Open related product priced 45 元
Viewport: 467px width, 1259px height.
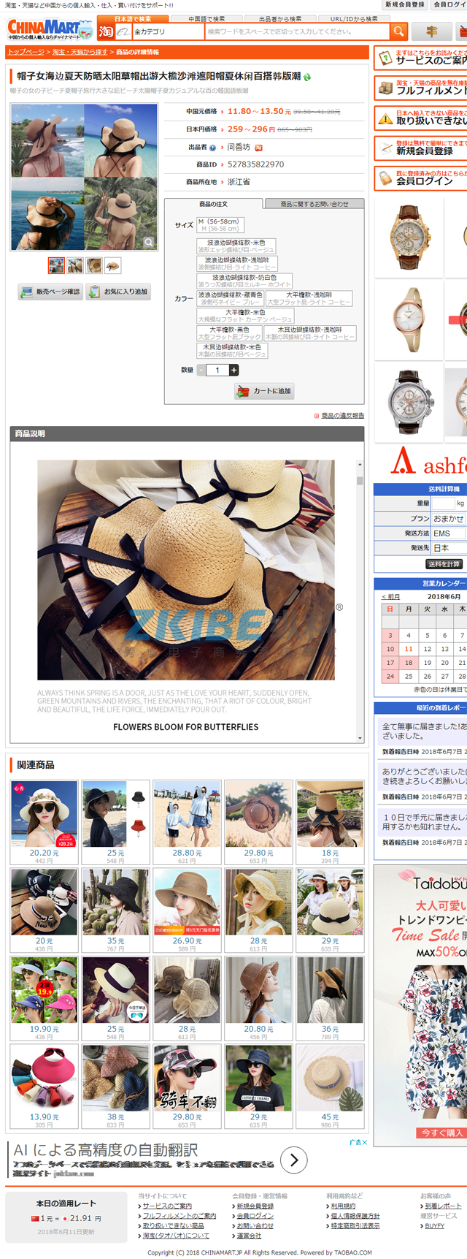point(330,1087)
